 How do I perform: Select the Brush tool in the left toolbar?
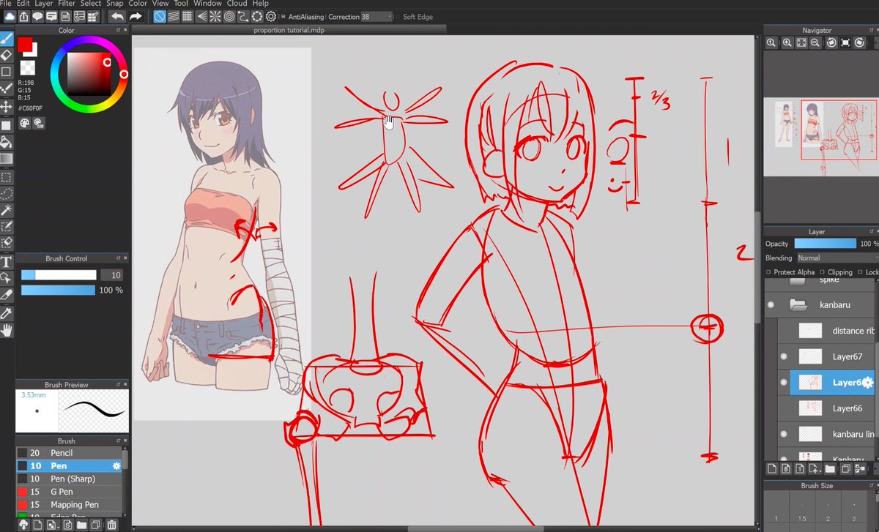pos(6,38)
